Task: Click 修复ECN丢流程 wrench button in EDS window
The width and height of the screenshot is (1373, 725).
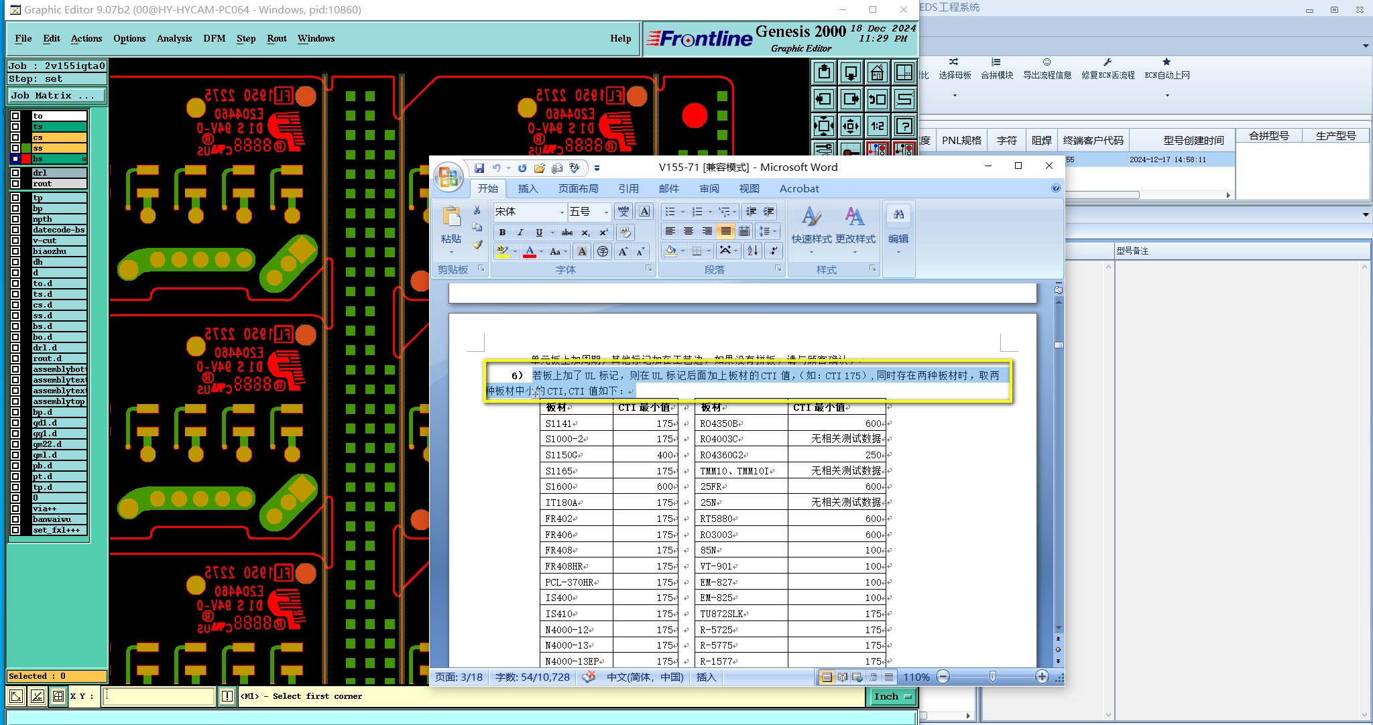Action: [1108, 69]
